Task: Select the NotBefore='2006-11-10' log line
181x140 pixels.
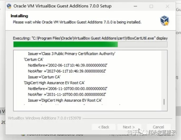Action: [68, 89]
